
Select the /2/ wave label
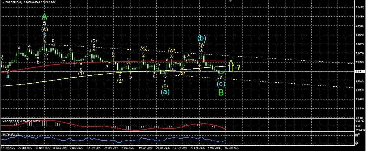coord(94,41)
